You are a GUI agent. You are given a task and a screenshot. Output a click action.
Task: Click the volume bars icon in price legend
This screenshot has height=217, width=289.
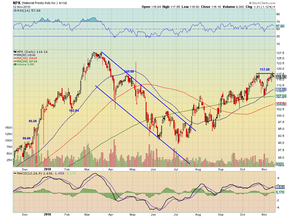[15, 64]
